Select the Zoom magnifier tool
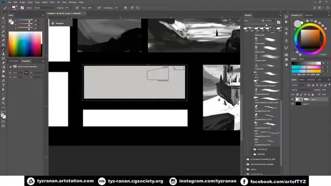 click(x=3, y=103)
